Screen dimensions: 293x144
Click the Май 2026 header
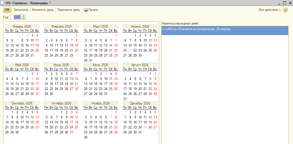pyautogui.click(x=22, y=65)
